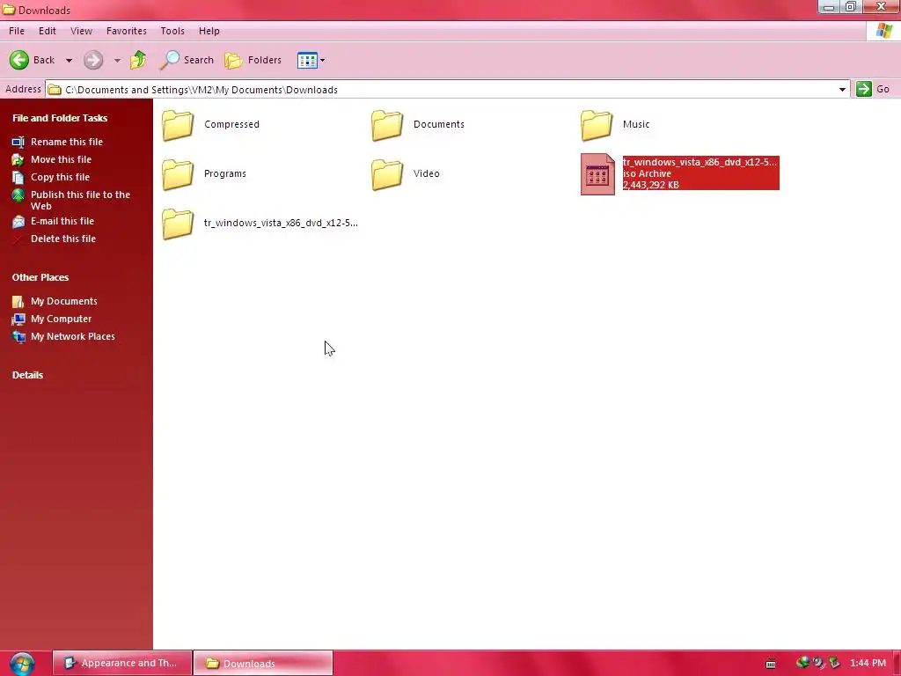The width and height of the screenshot is (901, 676).
Task: Open My Network Places link
Action: click(73, 337)
